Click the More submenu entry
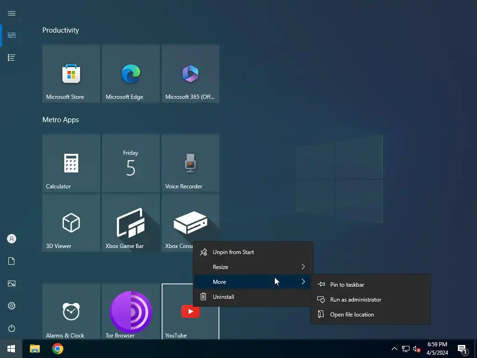This screenshot has height=358, width=477. tap(253, 282)
